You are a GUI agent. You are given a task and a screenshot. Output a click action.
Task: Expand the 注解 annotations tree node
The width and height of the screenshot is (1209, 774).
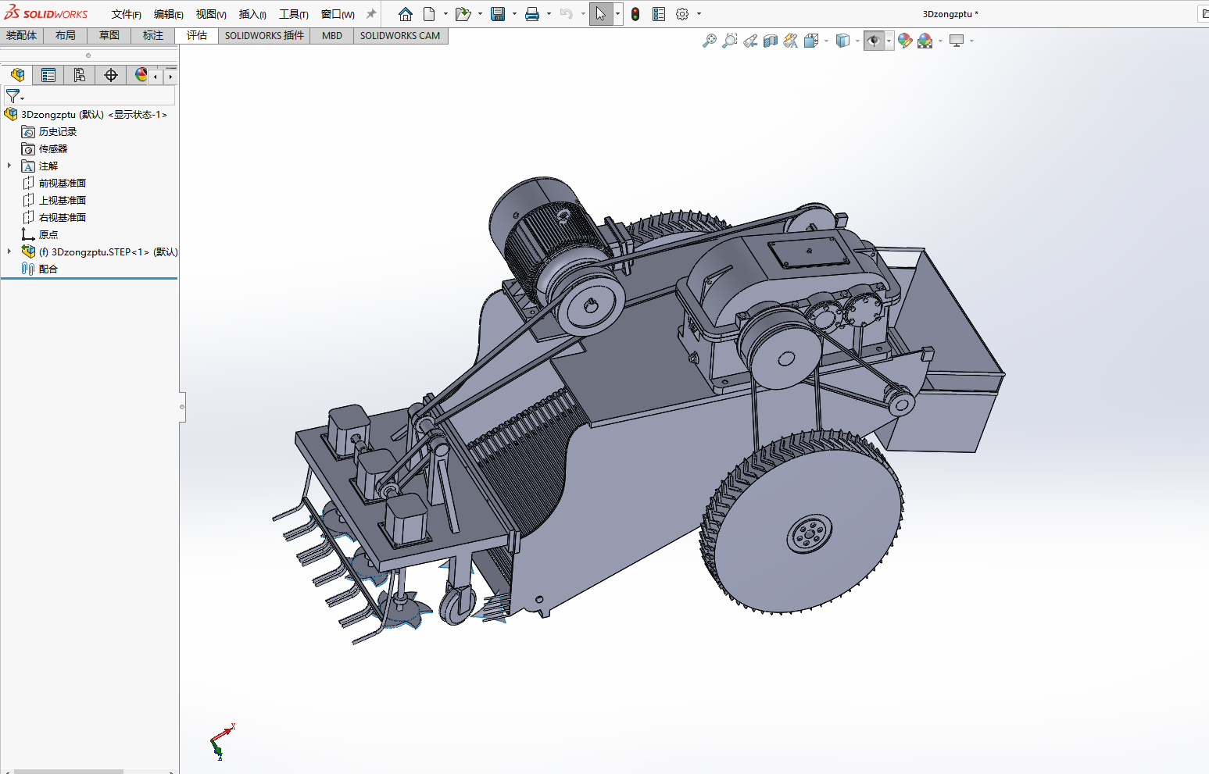[9, 166]
